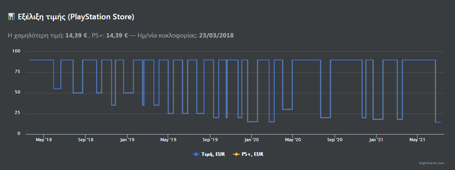Click the 50 y-axis label
The width and height of the screenshot is (455, 170).
17,93
